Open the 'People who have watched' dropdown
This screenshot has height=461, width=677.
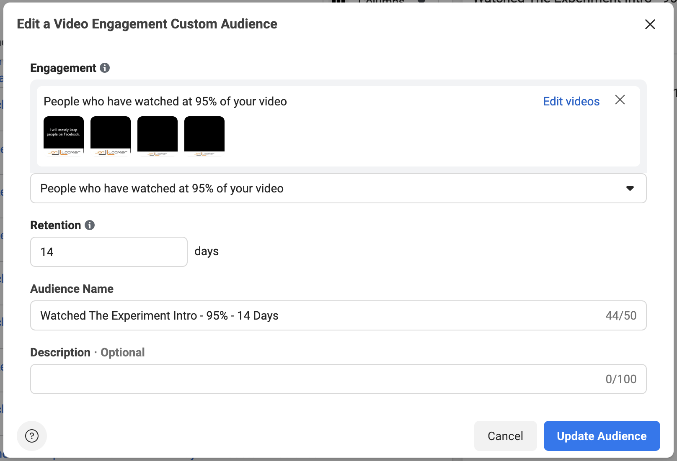point(338,188)
